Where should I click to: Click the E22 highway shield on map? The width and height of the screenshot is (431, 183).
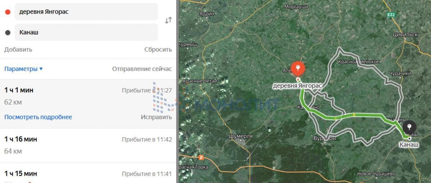391,15
